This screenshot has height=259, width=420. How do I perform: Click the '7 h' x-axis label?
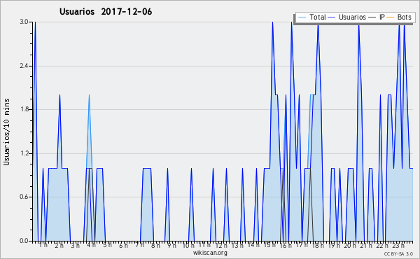pos(139,245)
